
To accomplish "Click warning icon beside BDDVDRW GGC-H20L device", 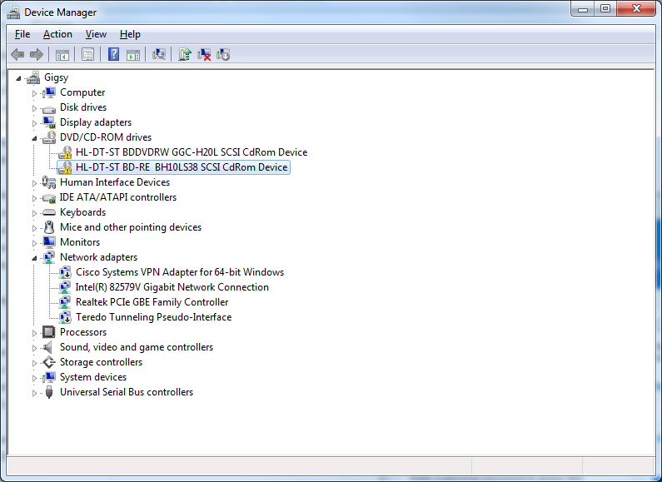I will click(65, 152).
